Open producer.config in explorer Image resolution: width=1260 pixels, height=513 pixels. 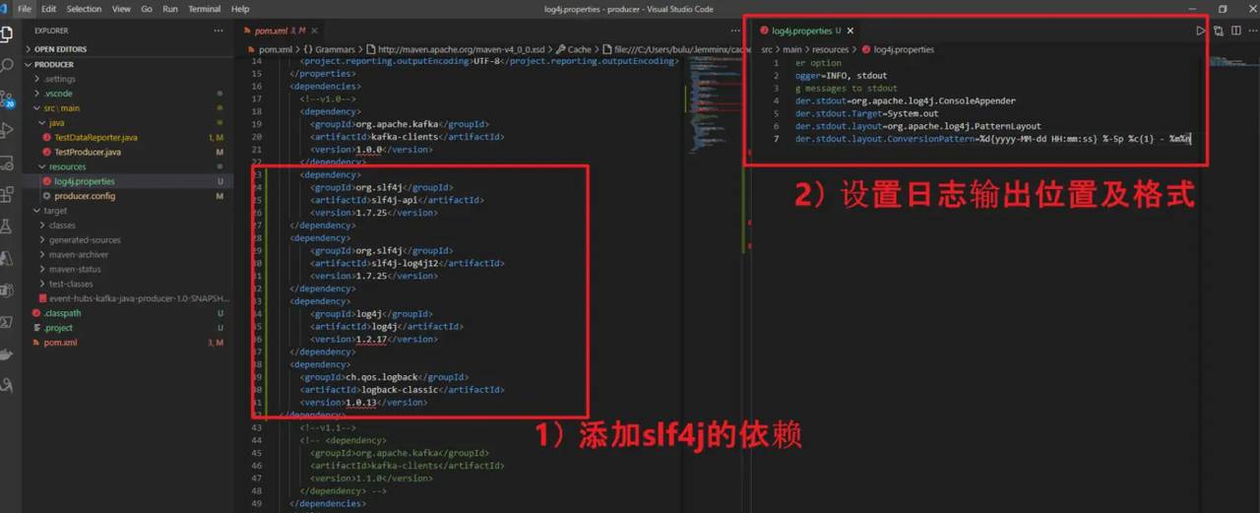click(126, 196)
